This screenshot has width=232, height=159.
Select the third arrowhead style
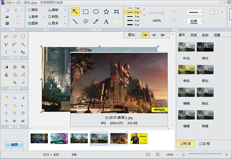pyautogui.click(x=162, y=35)
